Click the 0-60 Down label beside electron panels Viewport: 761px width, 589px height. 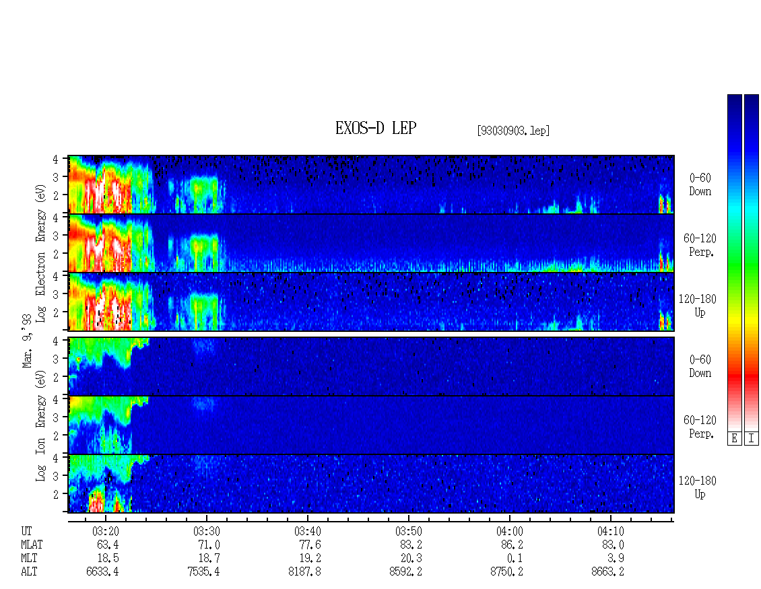(700, 185)
